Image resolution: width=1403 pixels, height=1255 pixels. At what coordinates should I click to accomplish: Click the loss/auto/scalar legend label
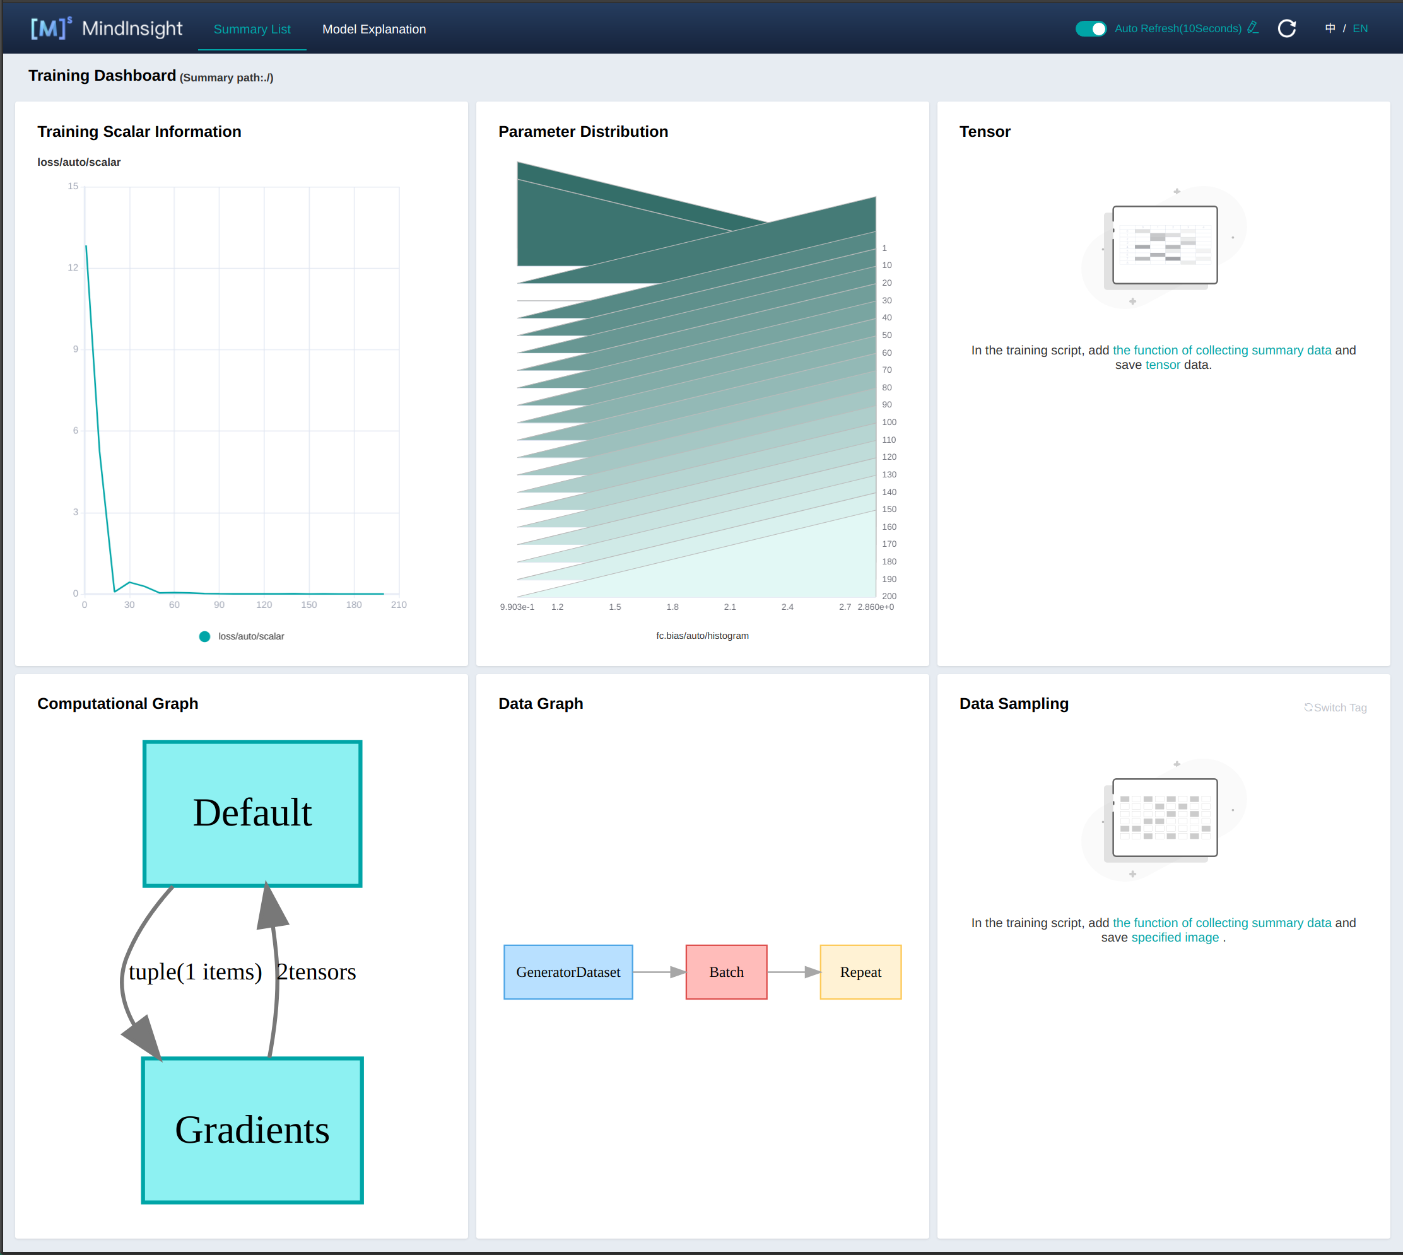(x=251, y=636)
